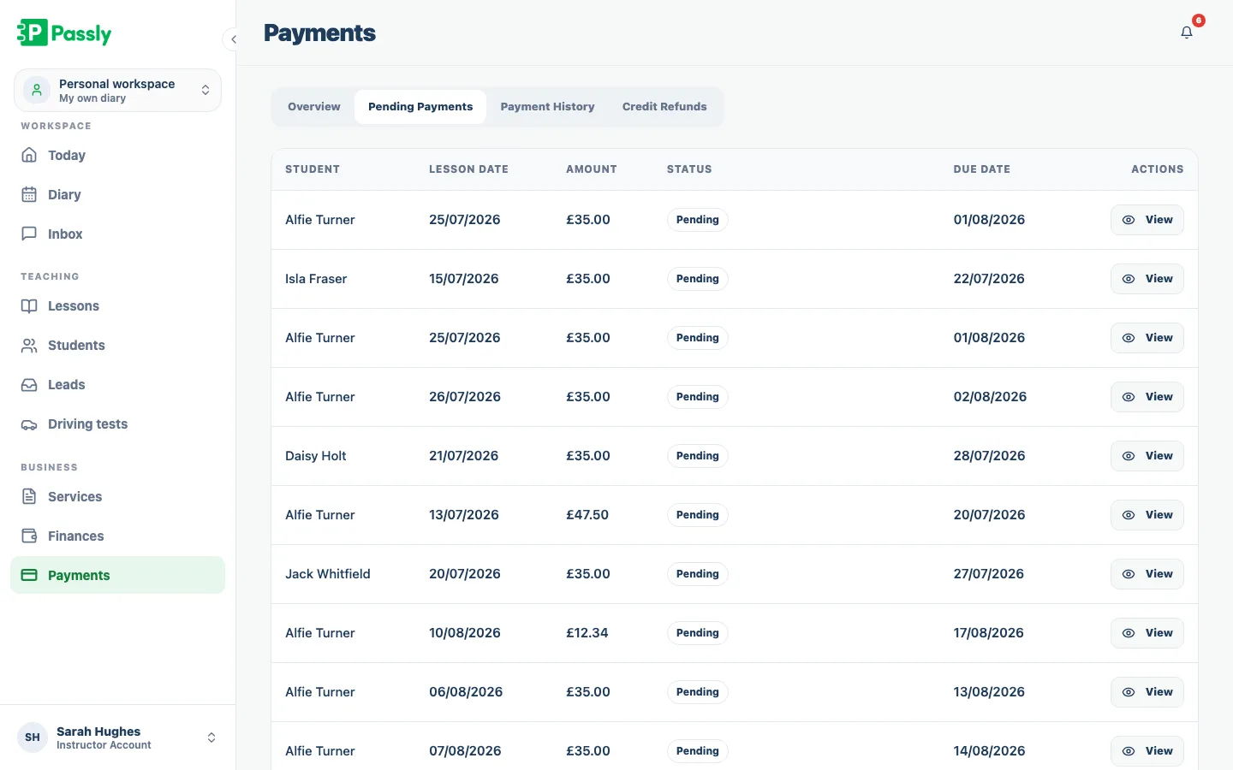Select the Payments sidebar label
Viewport: 1233px width, 770px height.
[79, 575]
